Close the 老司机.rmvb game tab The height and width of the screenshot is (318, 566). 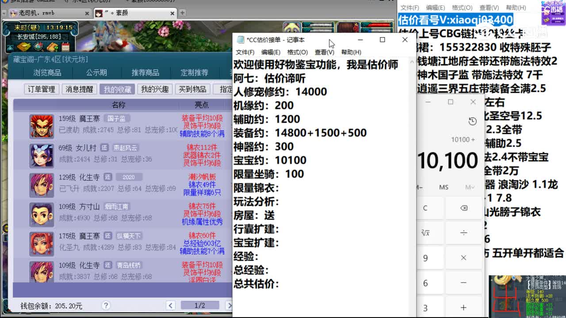pyautogui.click(x=87, y=13)
